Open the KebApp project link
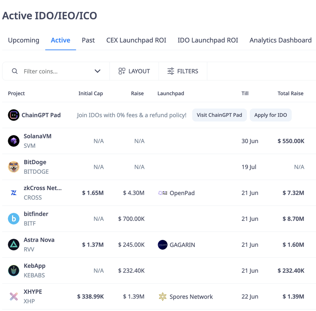This screenshot has height=311, width=316. point(35,266)
